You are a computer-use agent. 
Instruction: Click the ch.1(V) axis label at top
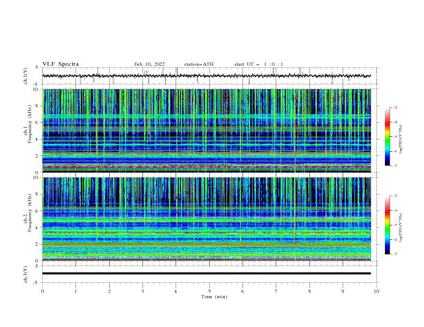click(x=26, y=76)
